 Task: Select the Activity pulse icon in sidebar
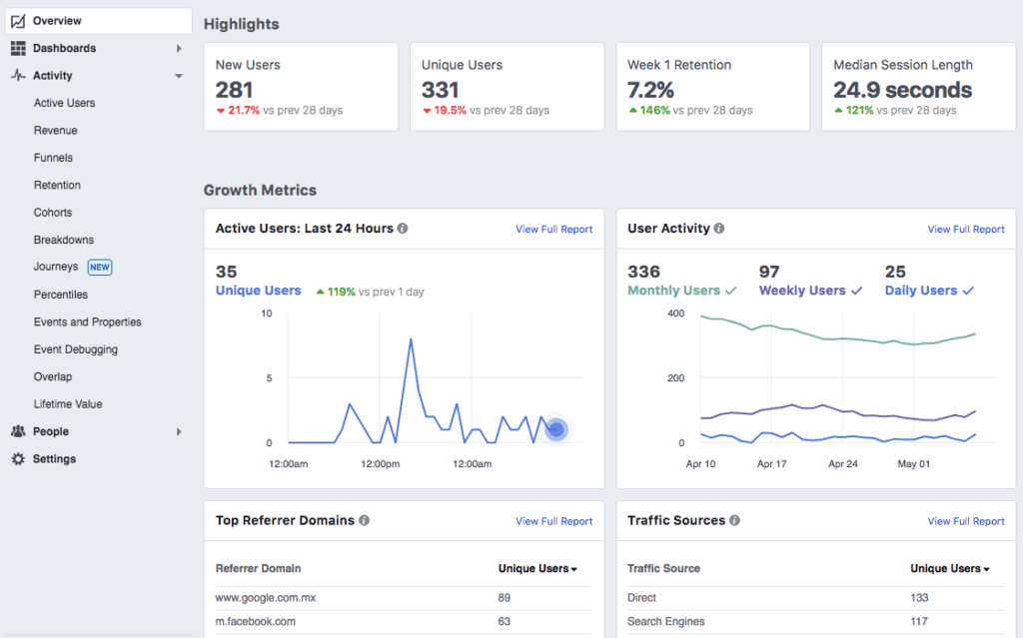(x=18, y=75)
